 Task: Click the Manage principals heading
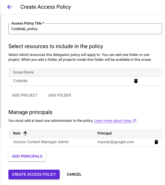pos(30,112)
